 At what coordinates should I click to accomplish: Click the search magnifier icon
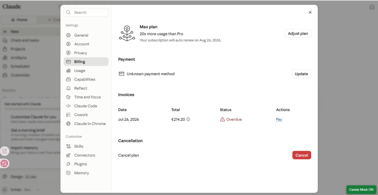pyautogui.click(x=69, y=12)
